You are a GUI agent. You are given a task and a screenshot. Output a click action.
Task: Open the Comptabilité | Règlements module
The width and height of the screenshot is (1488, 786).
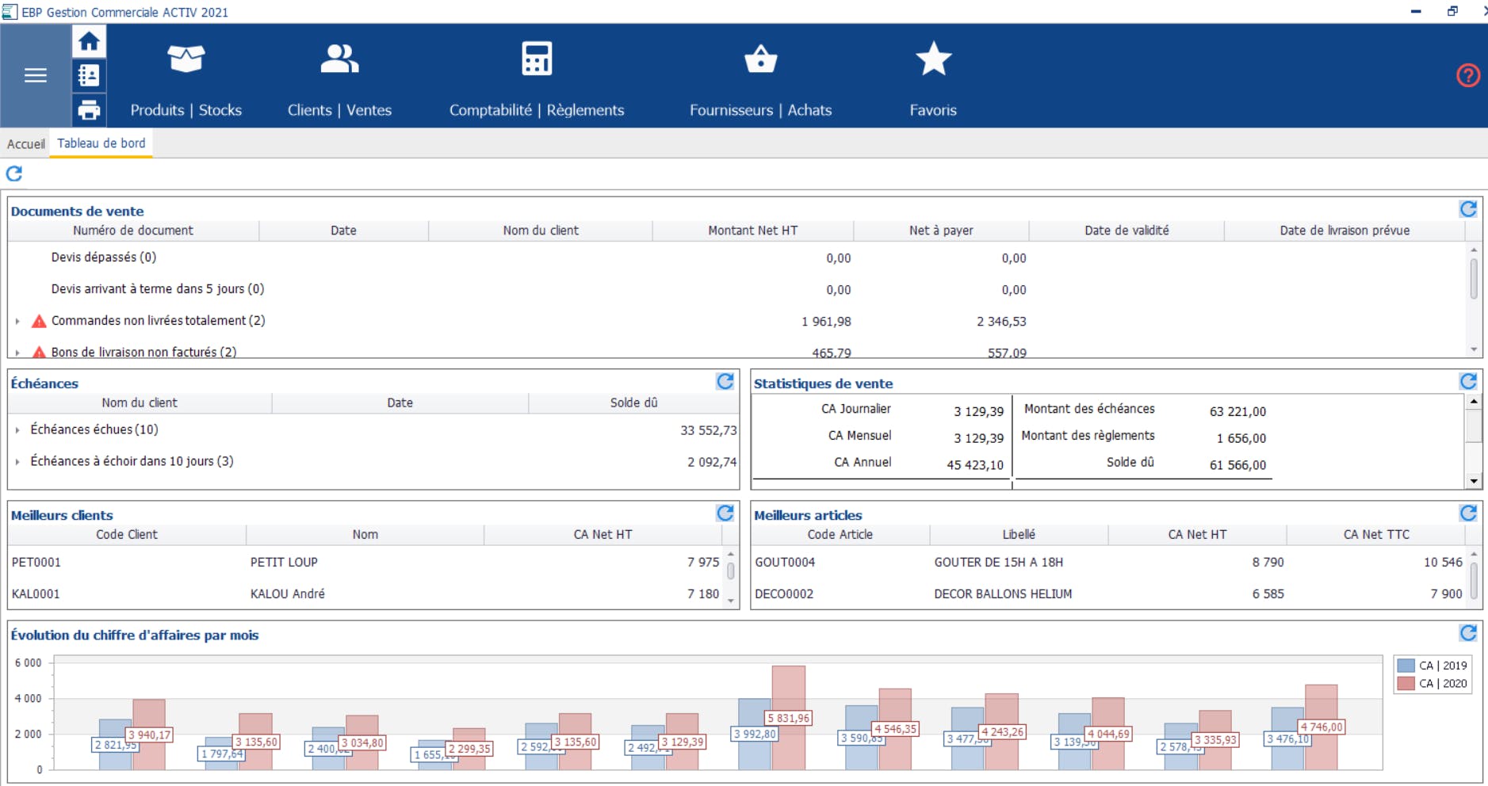point(537,75)
